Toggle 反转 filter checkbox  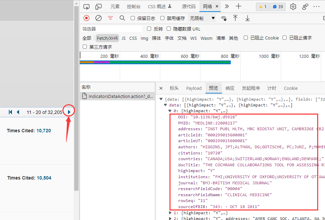tap(149, 29)
